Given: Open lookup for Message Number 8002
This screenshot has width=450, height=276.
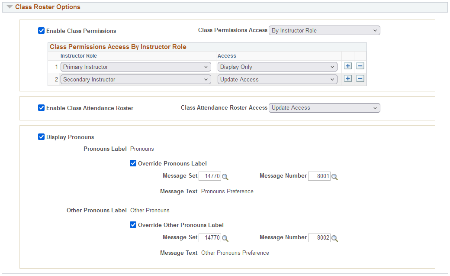Looking at the screenshot, I should tap(334, 238).
